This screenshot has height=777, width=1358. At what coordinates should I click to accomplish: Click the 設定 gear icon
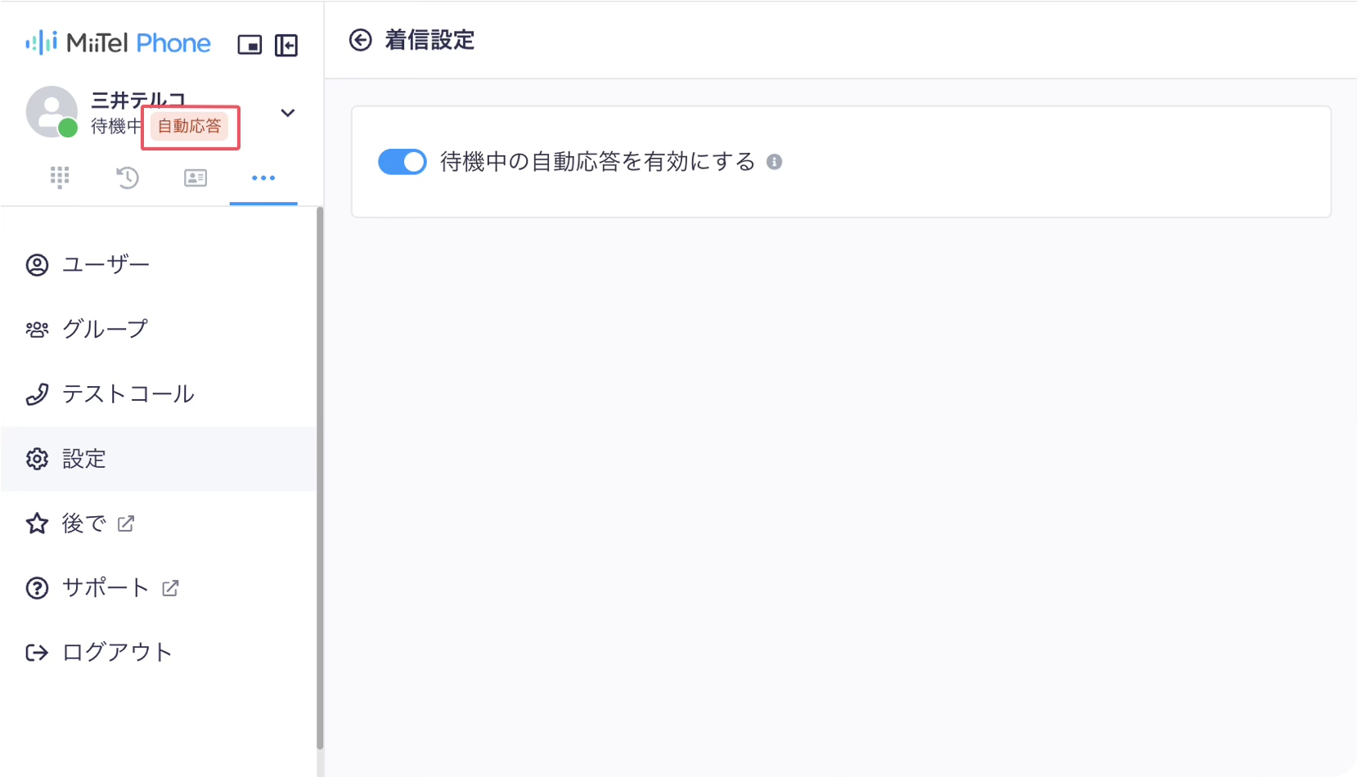click(x=37, y=459)
